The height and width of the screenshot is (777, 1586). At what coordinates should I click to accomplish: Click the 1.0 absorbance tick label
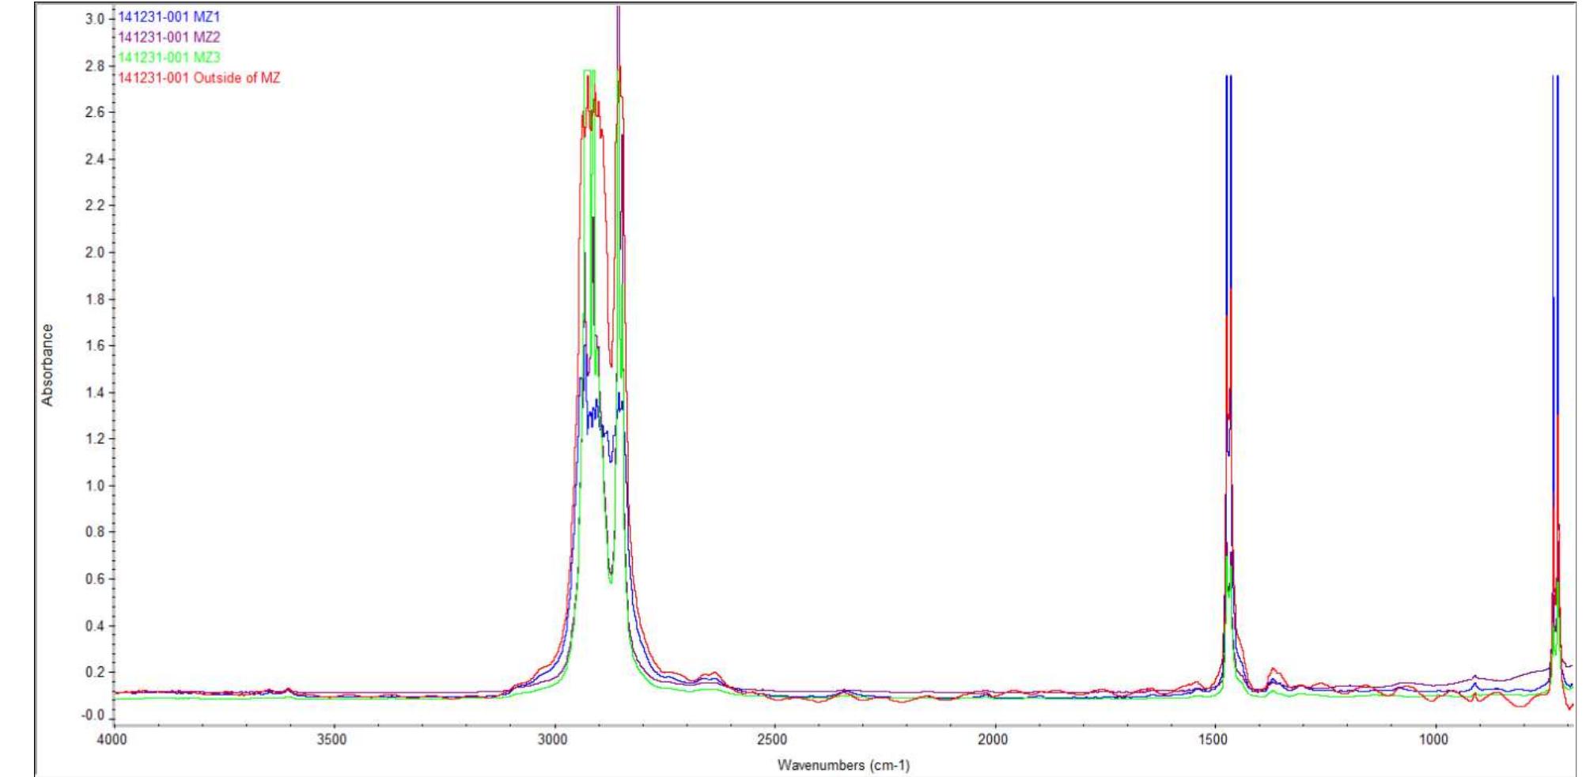(95, 486)
